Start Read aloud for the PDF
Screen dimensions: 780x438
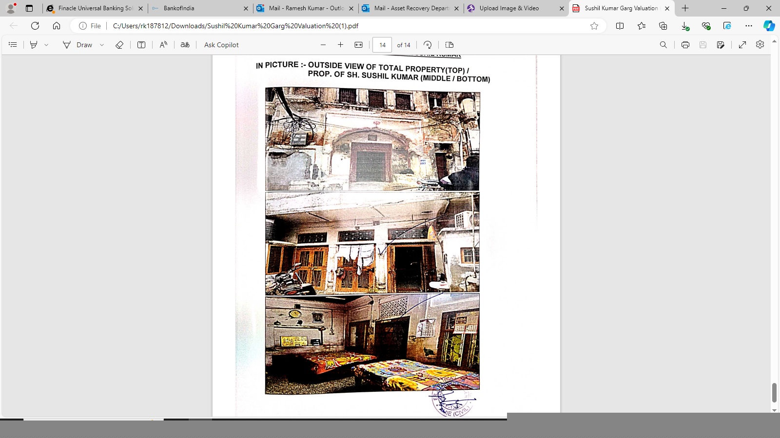click(x=163, y=45)
